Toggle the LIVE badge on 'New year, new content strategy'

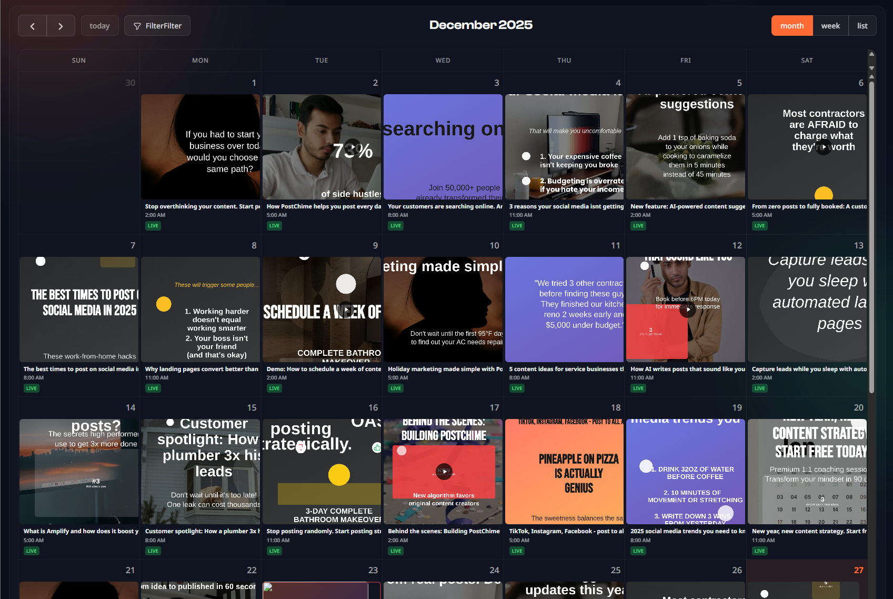tap(759, 551)
